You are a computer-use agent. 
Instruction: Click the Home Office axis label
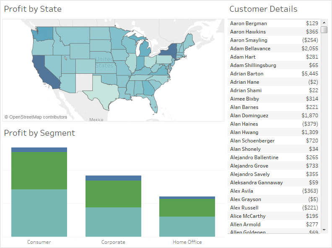[187, 242]
